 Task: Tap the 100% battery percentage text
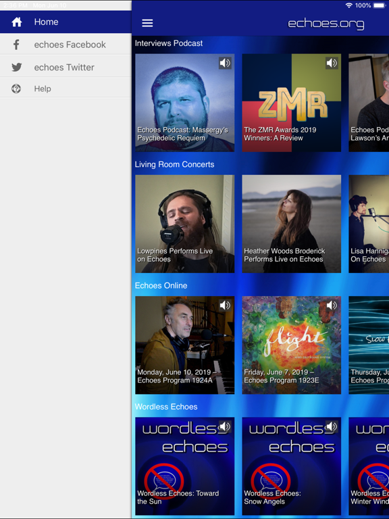point(363,5)
